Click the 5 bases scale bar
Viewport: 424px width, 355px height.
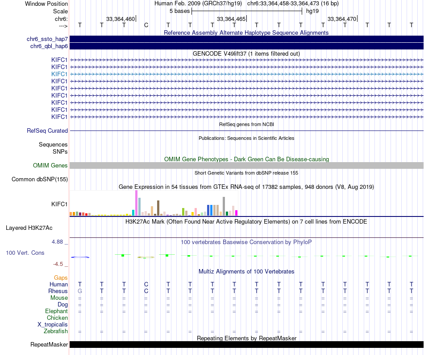point(247,11)
